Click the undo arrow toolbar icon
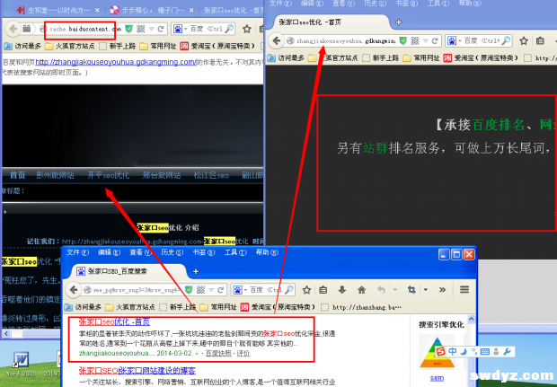This screenshot has width=557, height=387. (381, 290)
